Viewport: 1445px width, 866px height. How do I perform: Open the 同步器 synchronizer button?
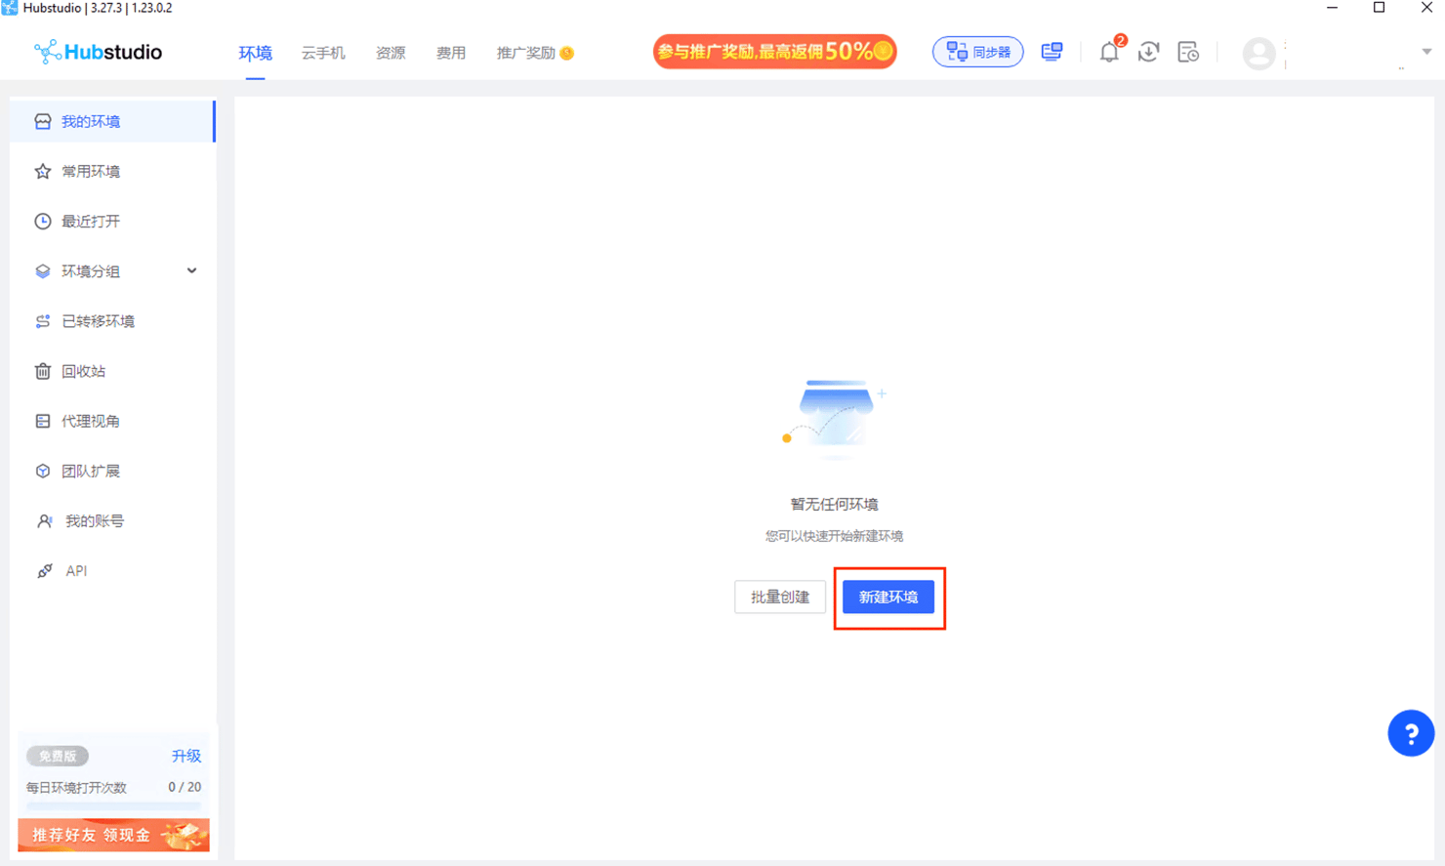tap(977, 52)
